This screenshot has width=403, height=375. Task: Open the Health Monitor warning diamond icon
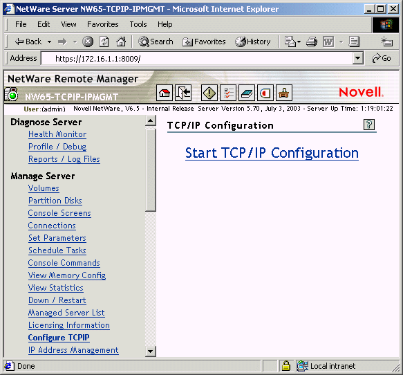(209, 93)
